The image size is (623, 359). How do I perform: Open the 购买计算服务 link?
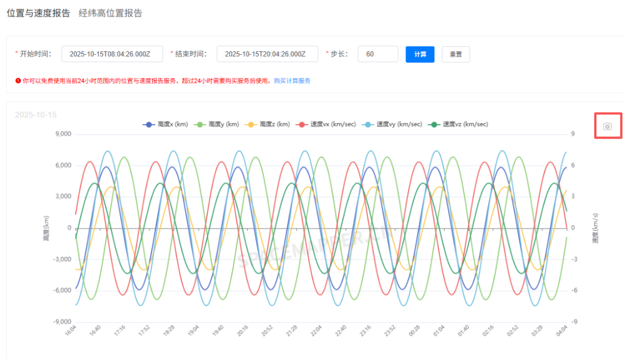point(292,81)
